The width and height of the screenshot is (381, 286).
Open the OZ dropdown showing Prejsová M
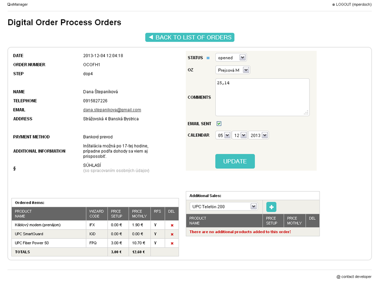(x=232, y=70)
